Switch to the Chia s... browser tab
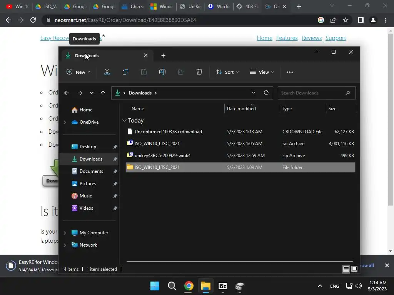 [134, 7]
